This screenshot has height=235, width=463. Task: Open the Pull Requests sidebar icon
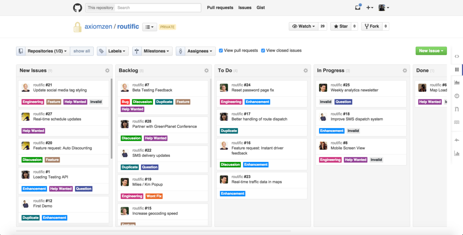(457, 109)
